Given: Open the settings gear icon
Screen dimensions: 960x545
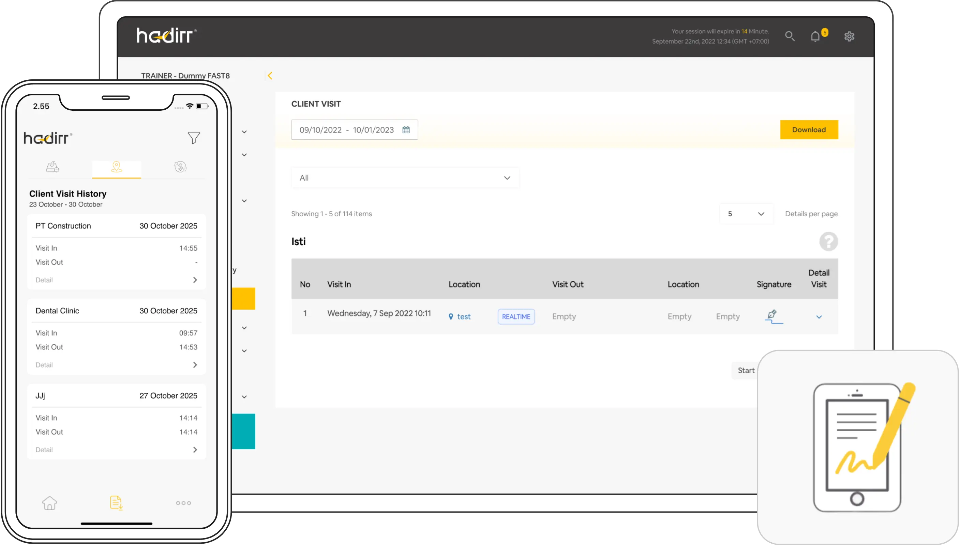Looking at the screenshot, I should [x=849, y=36].
